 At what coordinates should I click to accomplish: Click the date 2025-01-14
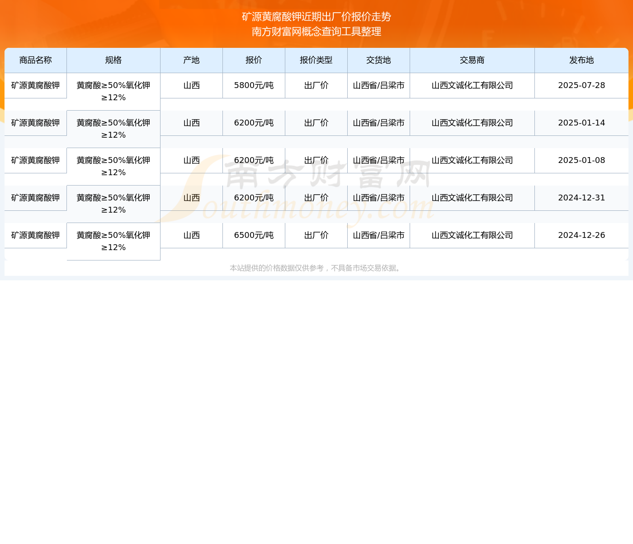(x=581, y=123)
